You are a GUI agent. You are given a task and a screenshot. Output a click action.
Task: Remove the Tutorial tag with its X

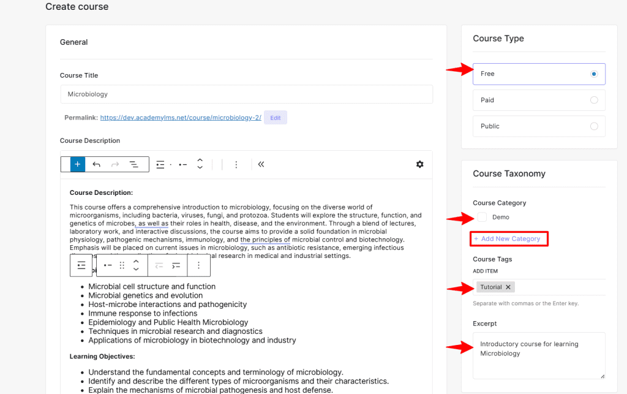(508, 287)
